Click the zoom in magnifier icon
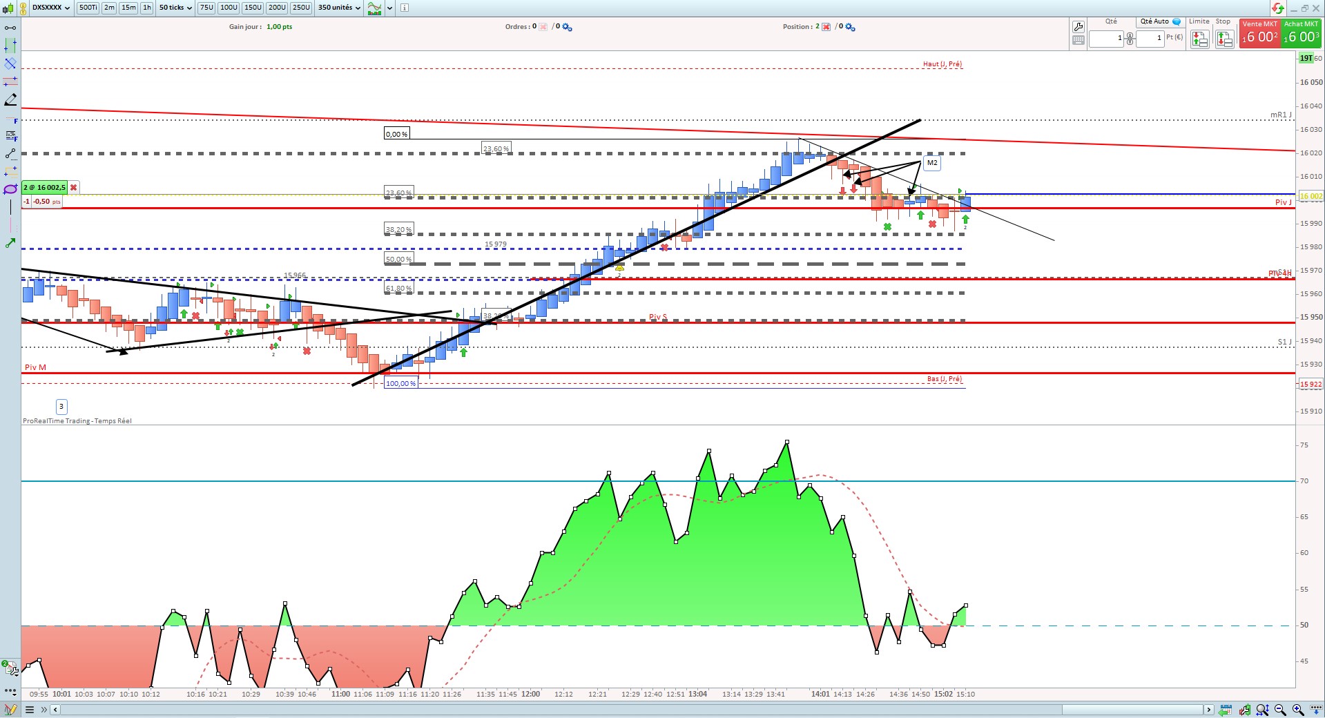This screenshot has height=718, width=1325. (x=1297, y=709)
